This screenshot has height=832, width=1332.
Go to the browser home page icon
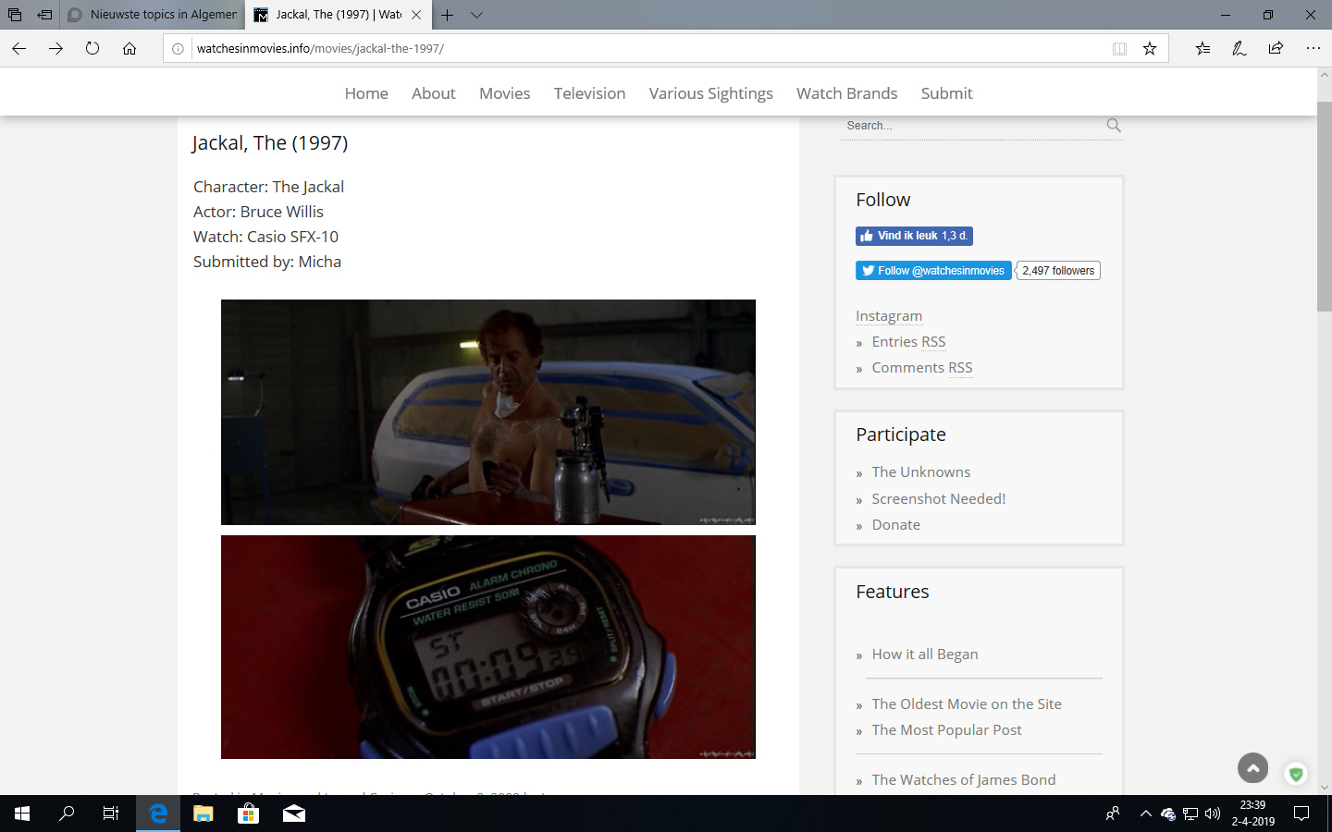click(129, 48)
